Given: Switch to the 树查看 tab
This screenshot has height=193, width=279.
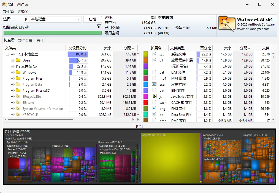Looking at the screenshot, I should 9,40.
